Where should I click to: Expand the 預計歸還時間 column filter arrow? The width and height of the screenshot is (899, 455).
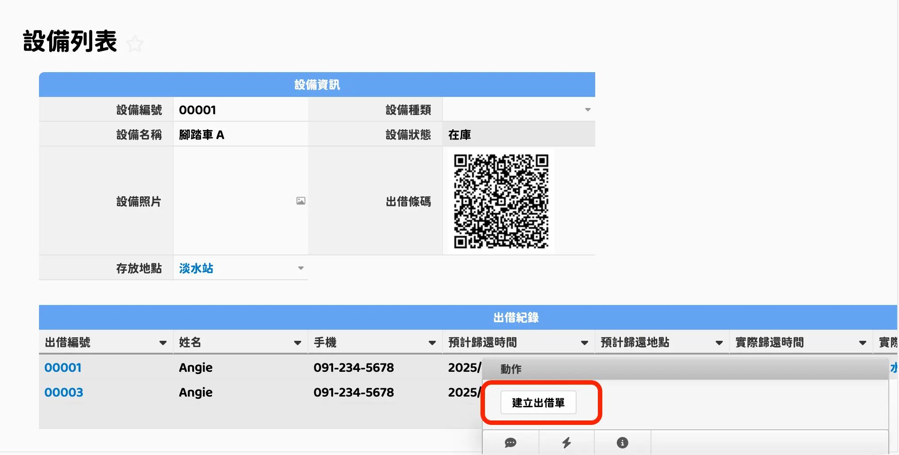pyautogui.click(x=585, y=343)
